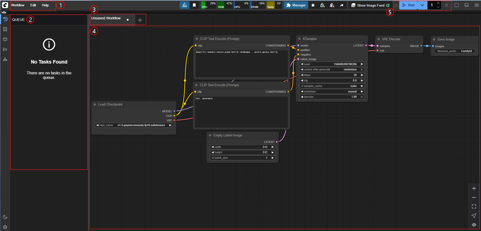Collapse the Load Checkpoint node title dot

pyautogui.click(x=95, y=104)
